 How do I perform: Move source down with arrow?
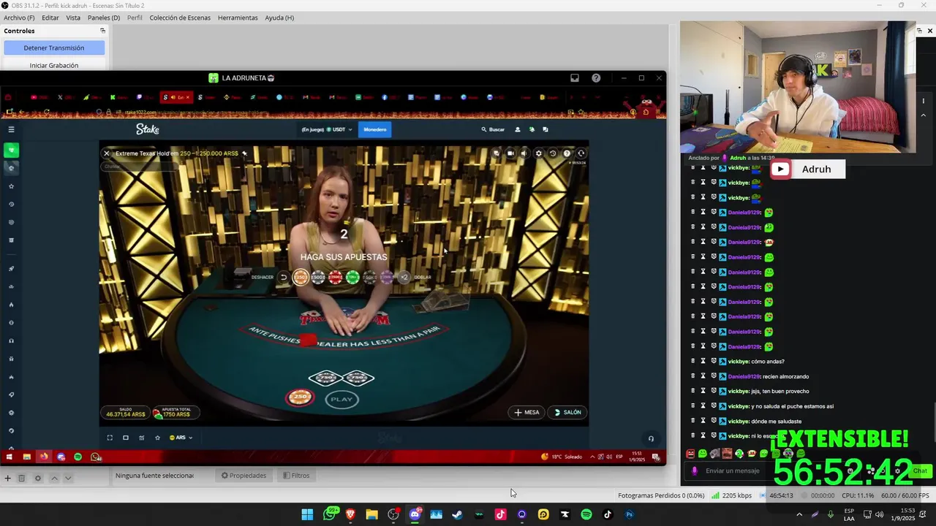[68, 479]
